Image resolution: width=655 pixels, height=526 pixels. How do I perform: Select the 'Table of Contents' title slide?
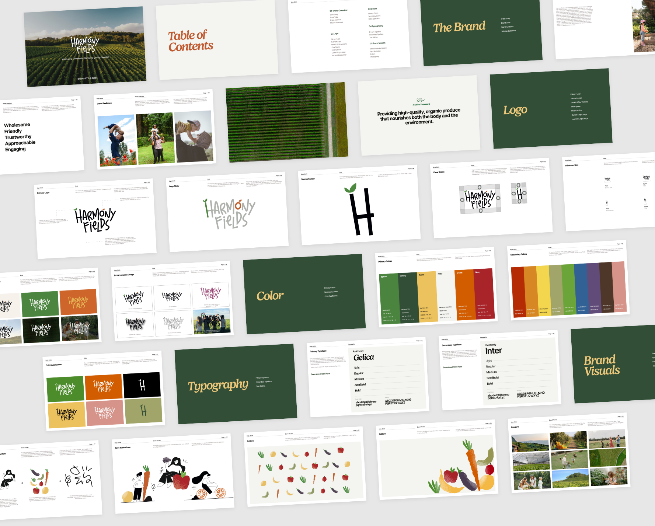[x=217, y=40]
